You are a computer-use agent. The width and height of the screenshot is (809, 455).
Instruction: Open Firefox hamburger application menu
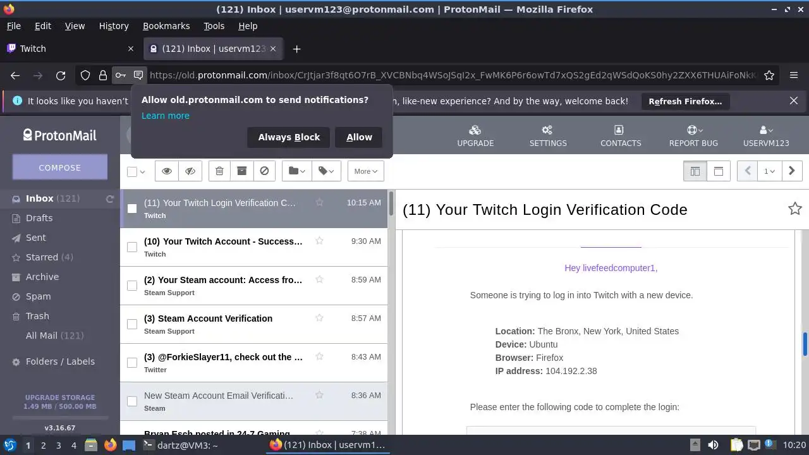[x=794, y=75]
